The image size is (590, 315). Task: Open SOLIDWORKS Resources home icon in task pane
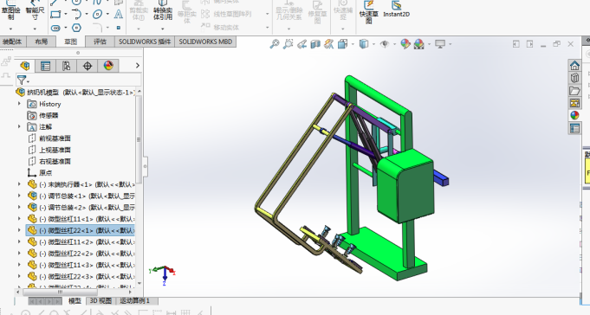point(574,66)
